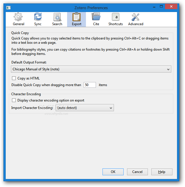
Task: Minimize the Zotero Preferences window
Action: tap(154, 7)
